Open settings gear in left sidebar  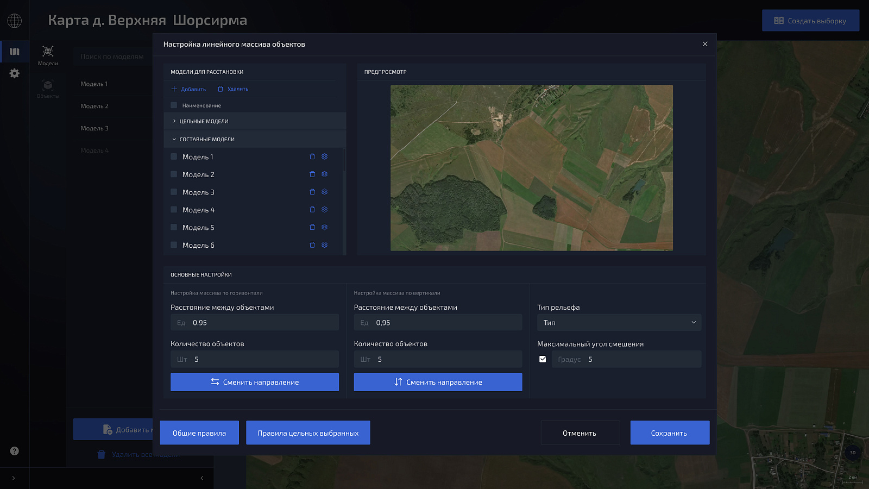tap(15, 73)
